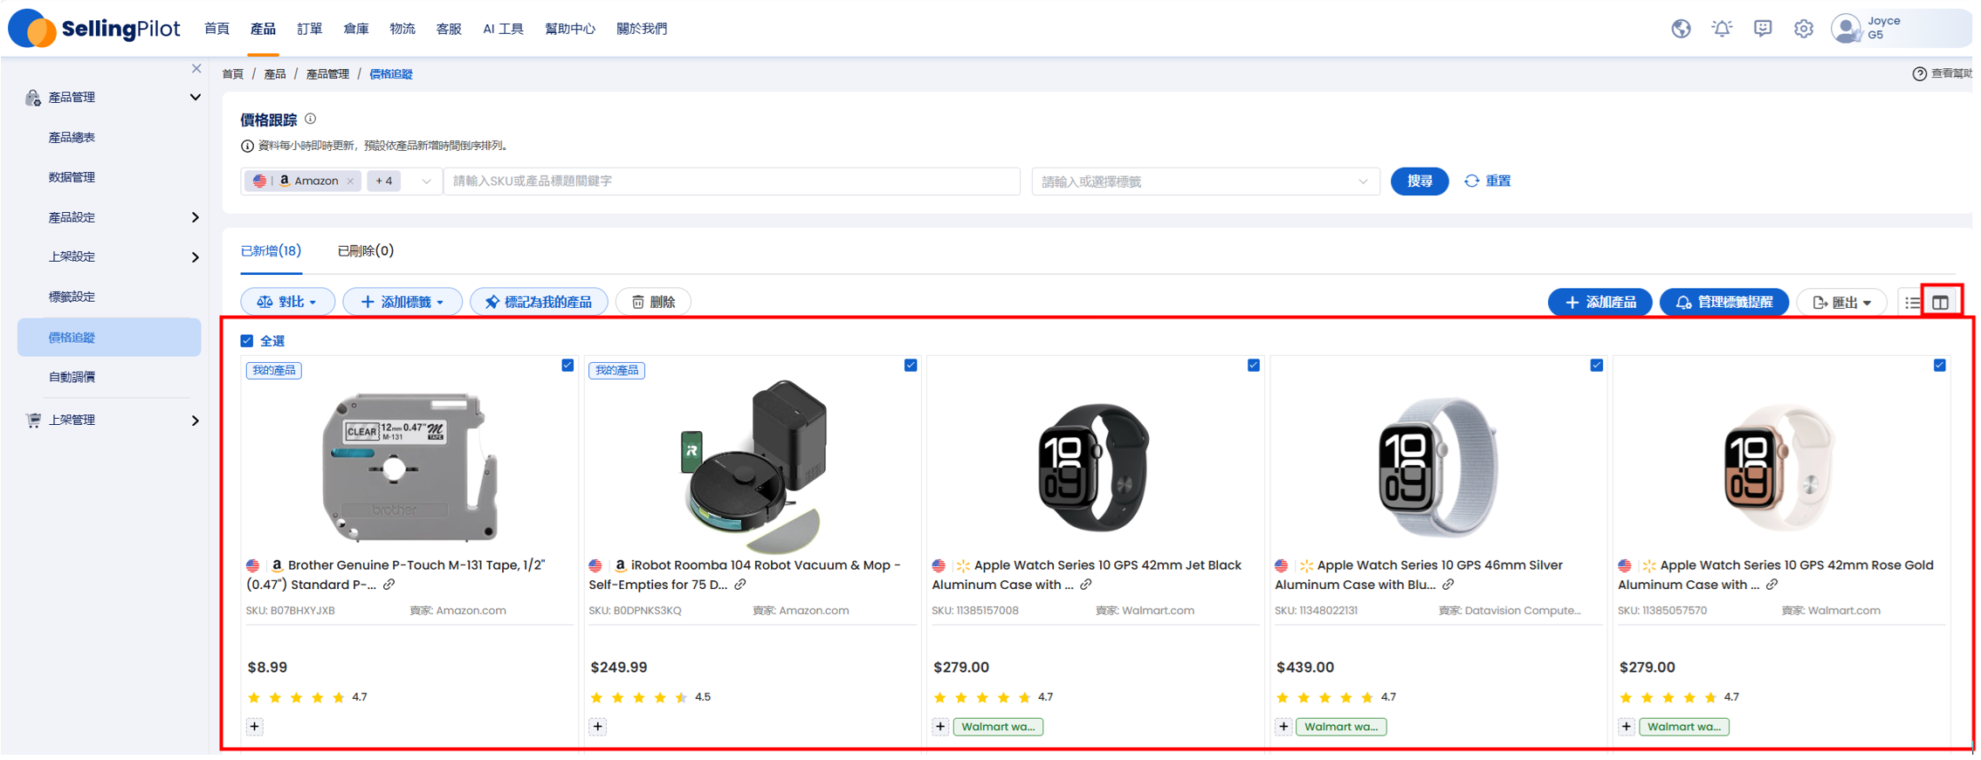Open the 倉庫 top menu
Screen dimensions: 1981x760
(355, 29)
